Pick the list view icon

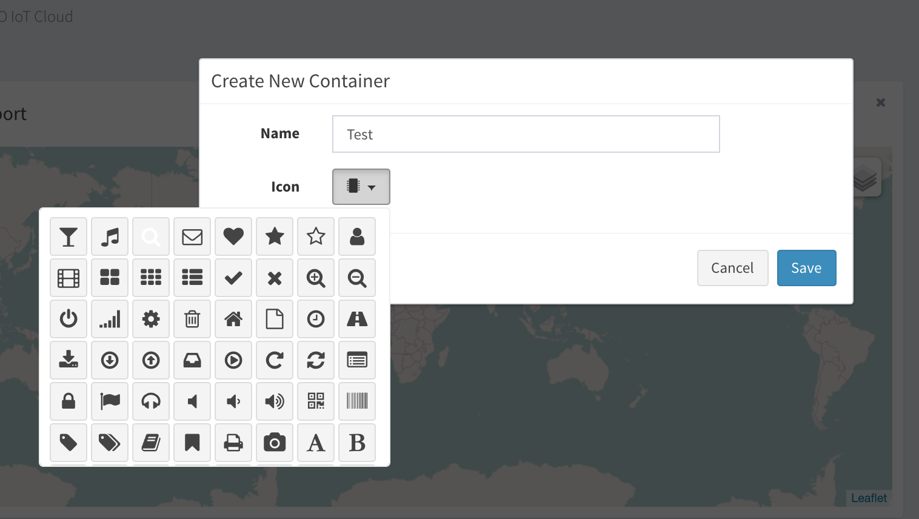[192, 278]
